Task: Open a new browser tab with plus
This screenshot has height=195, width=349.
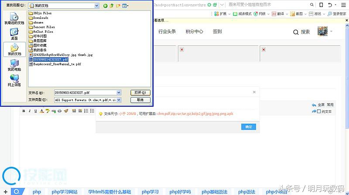Action: pos(6,192)
